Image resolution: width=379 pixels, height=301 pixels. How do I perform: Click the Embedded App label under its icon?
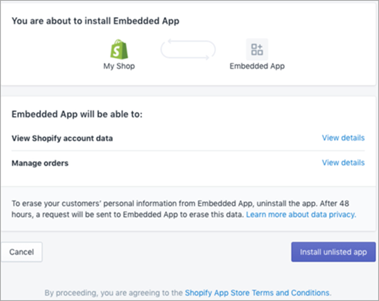point(256,66)
